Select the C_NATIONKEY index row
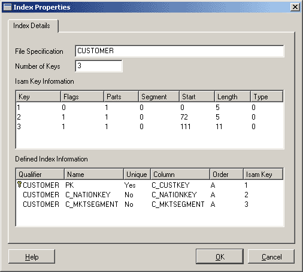The height and width of the screenshot is (272, 303). (x=150, y=195)
